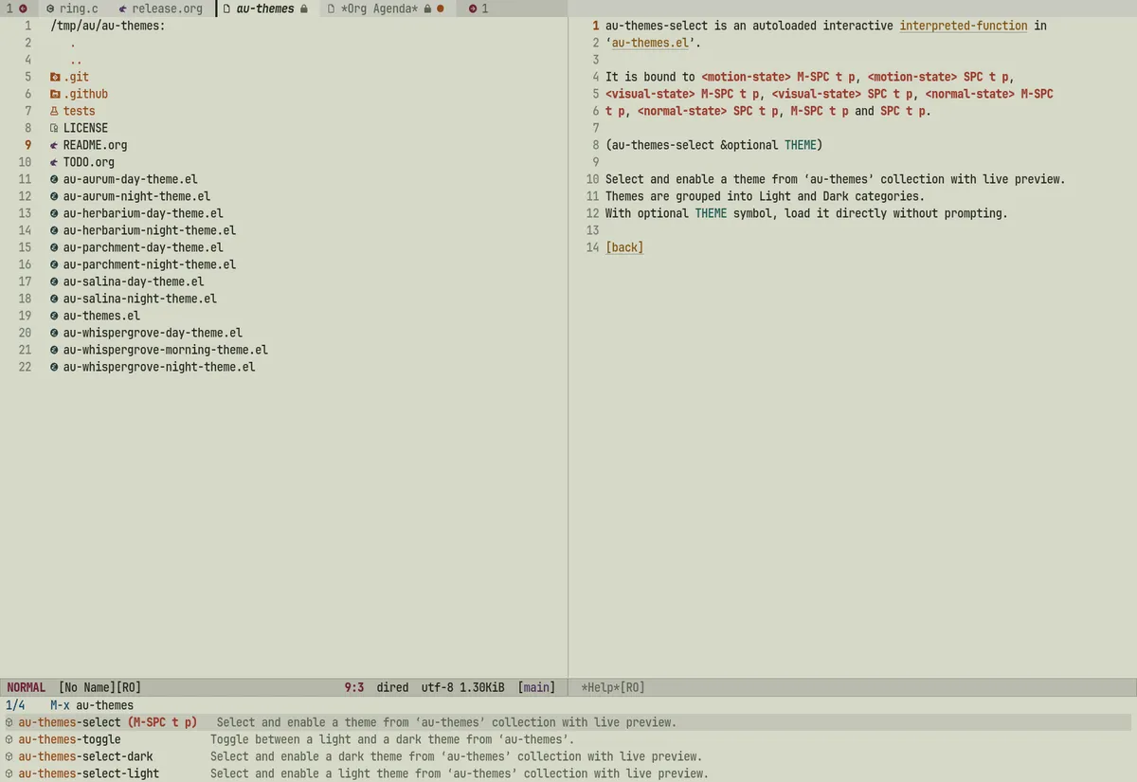The image size is (1137, 782).
Task: Follow the interpreted-function link in Help
Action: pos(963,26)
